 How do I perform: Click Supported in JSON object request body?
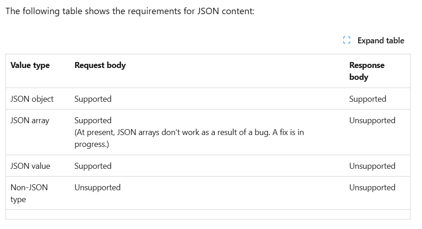93,99
